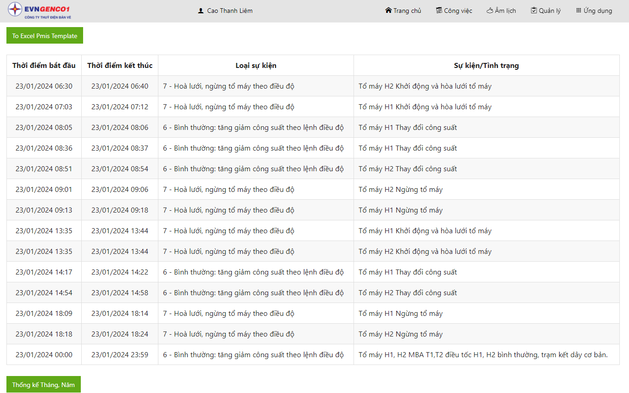Select end time 23/01/2024 08:37 cell
629x393 pixels.
pos(120,148)
